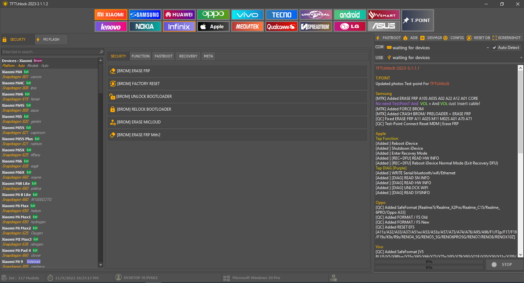This screenshot has width=524, height=283.
Task: Click the search magnifier icon
Action: [101, 52]
